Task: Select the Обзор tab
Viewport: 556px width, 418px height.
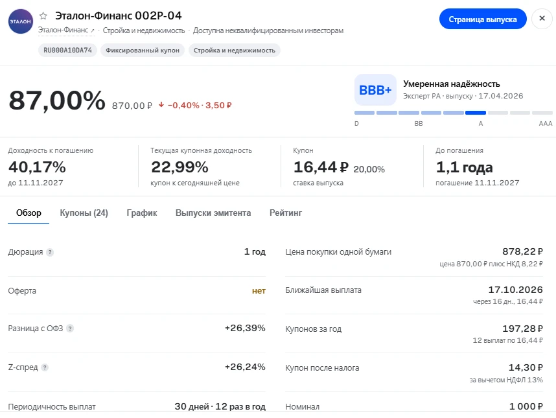Action: click(29, 213)
